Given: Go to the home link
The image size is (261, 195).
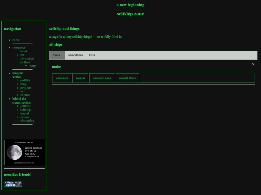Looking at the screenshot, I should [x=16, y=40].
